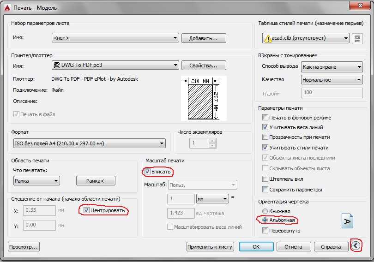Open plotter Свойства... button

pyautogui.click(x=204, y=65)
